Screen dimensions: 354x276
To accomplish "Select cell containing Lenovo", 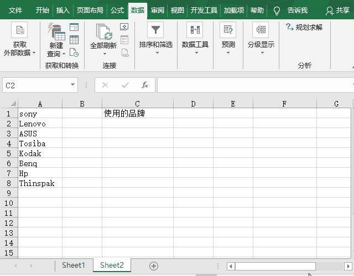I will 40,124.
